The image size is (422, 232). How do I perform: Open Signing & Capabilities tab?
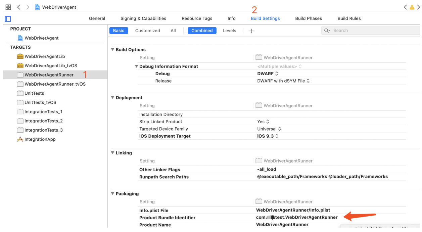point(143,18)
